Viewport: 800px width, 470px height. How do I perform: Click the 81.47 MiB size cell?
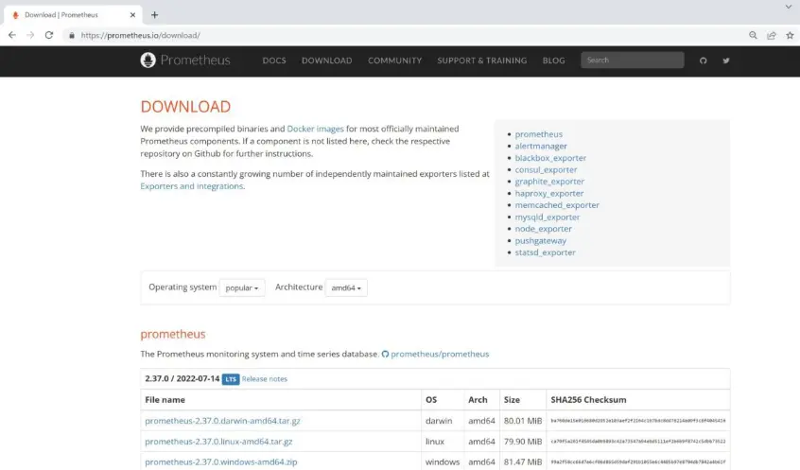tap(523, 461)
